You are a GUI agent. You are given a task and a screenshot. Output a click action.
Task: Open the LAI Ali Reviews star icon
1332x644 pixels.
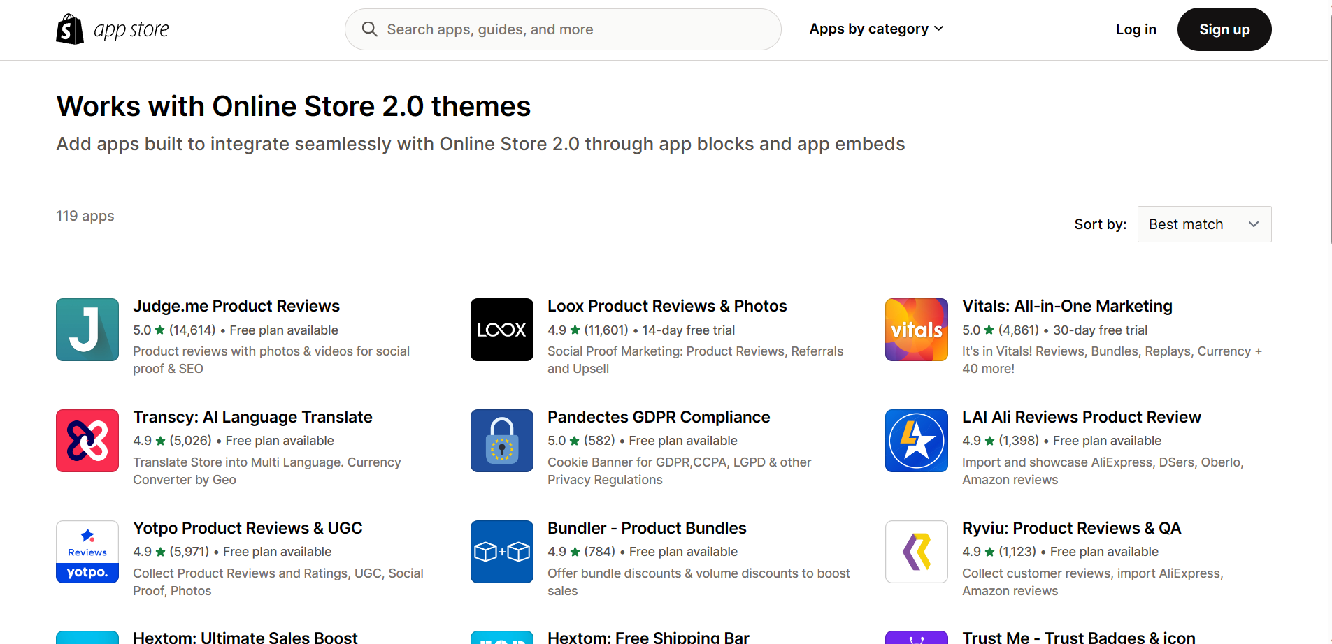[917, 441]
